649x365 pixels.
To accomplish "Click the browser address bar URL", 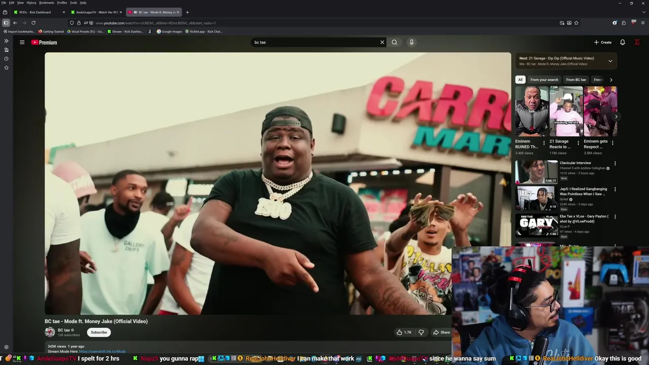I will pyautogui.click(x=156, y=23).
